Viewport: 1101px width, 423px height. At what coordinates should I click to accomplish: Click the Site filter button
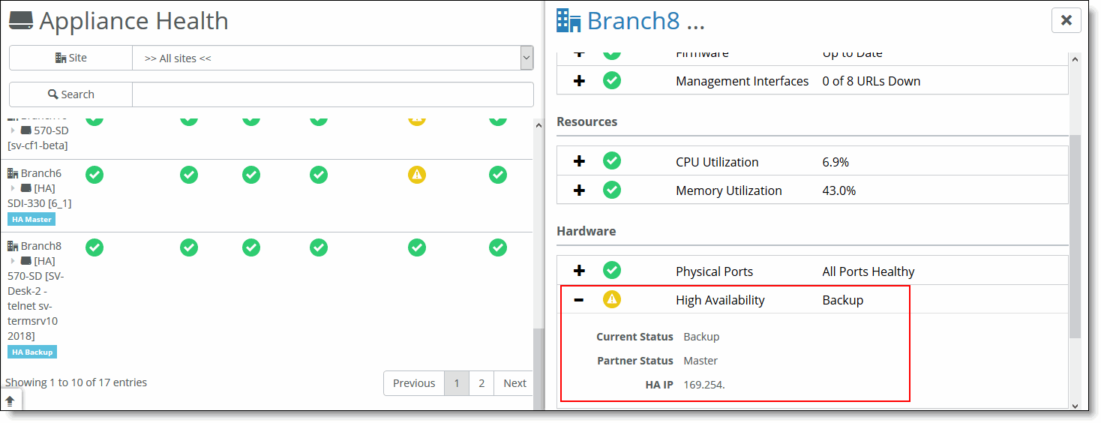[x=71, y=58]
